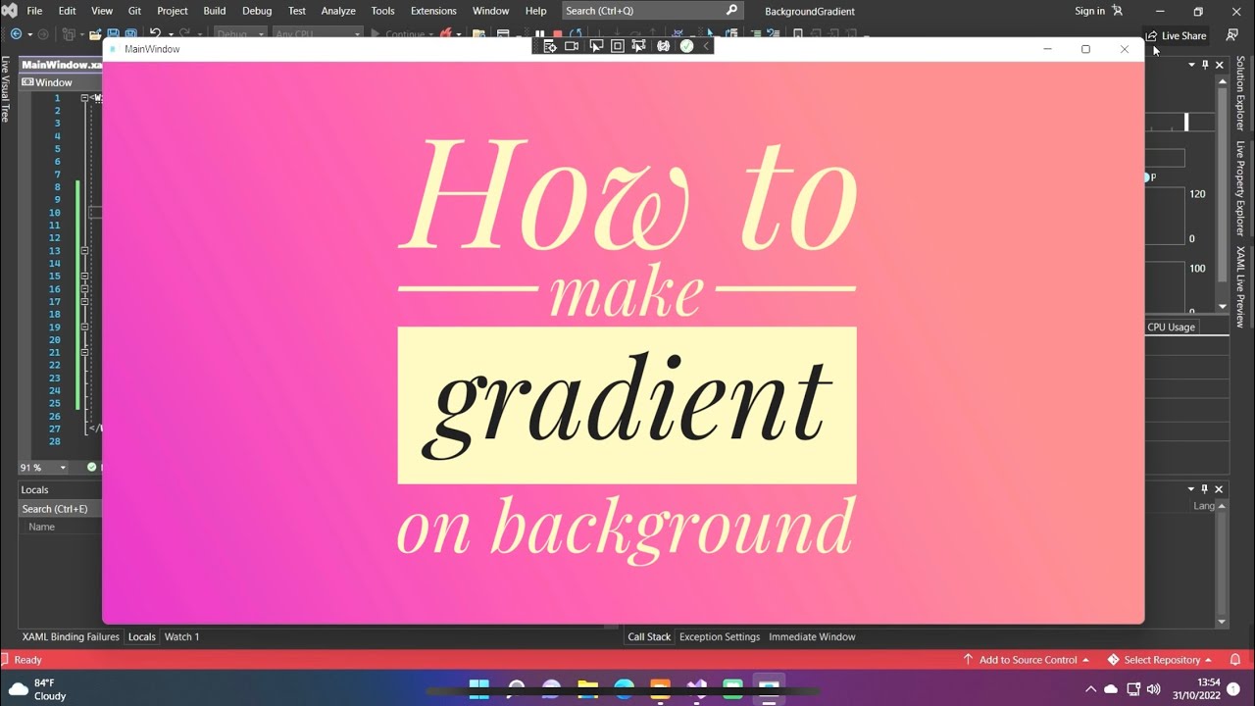Click the camera icon in the in-app toolbar
Screen dimensions: 1255x706
(572, 46)
